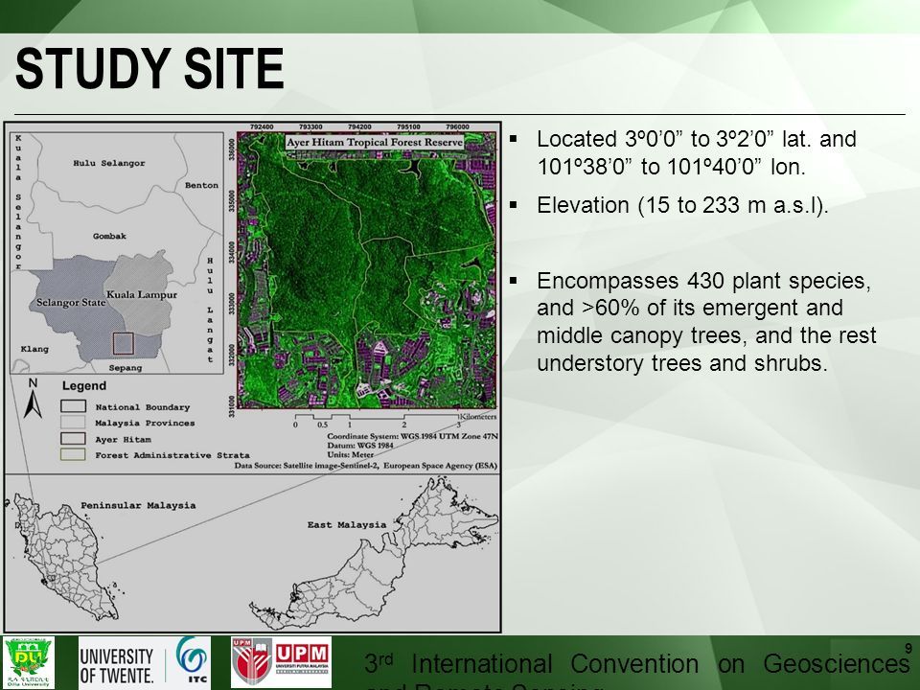The width and height of the screenshot is (920, 690).
Task: Click the '3rd International Convention on Geosciences' footer text
Action: [x=636, y=663]
